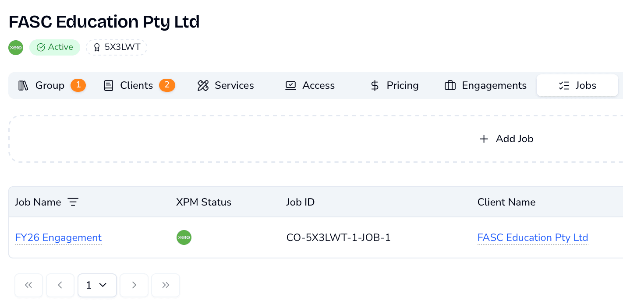The width and height of the screenshot is (623, 300).
Task: Go to the previous page arrow
Action: click(x=60, y=285)
